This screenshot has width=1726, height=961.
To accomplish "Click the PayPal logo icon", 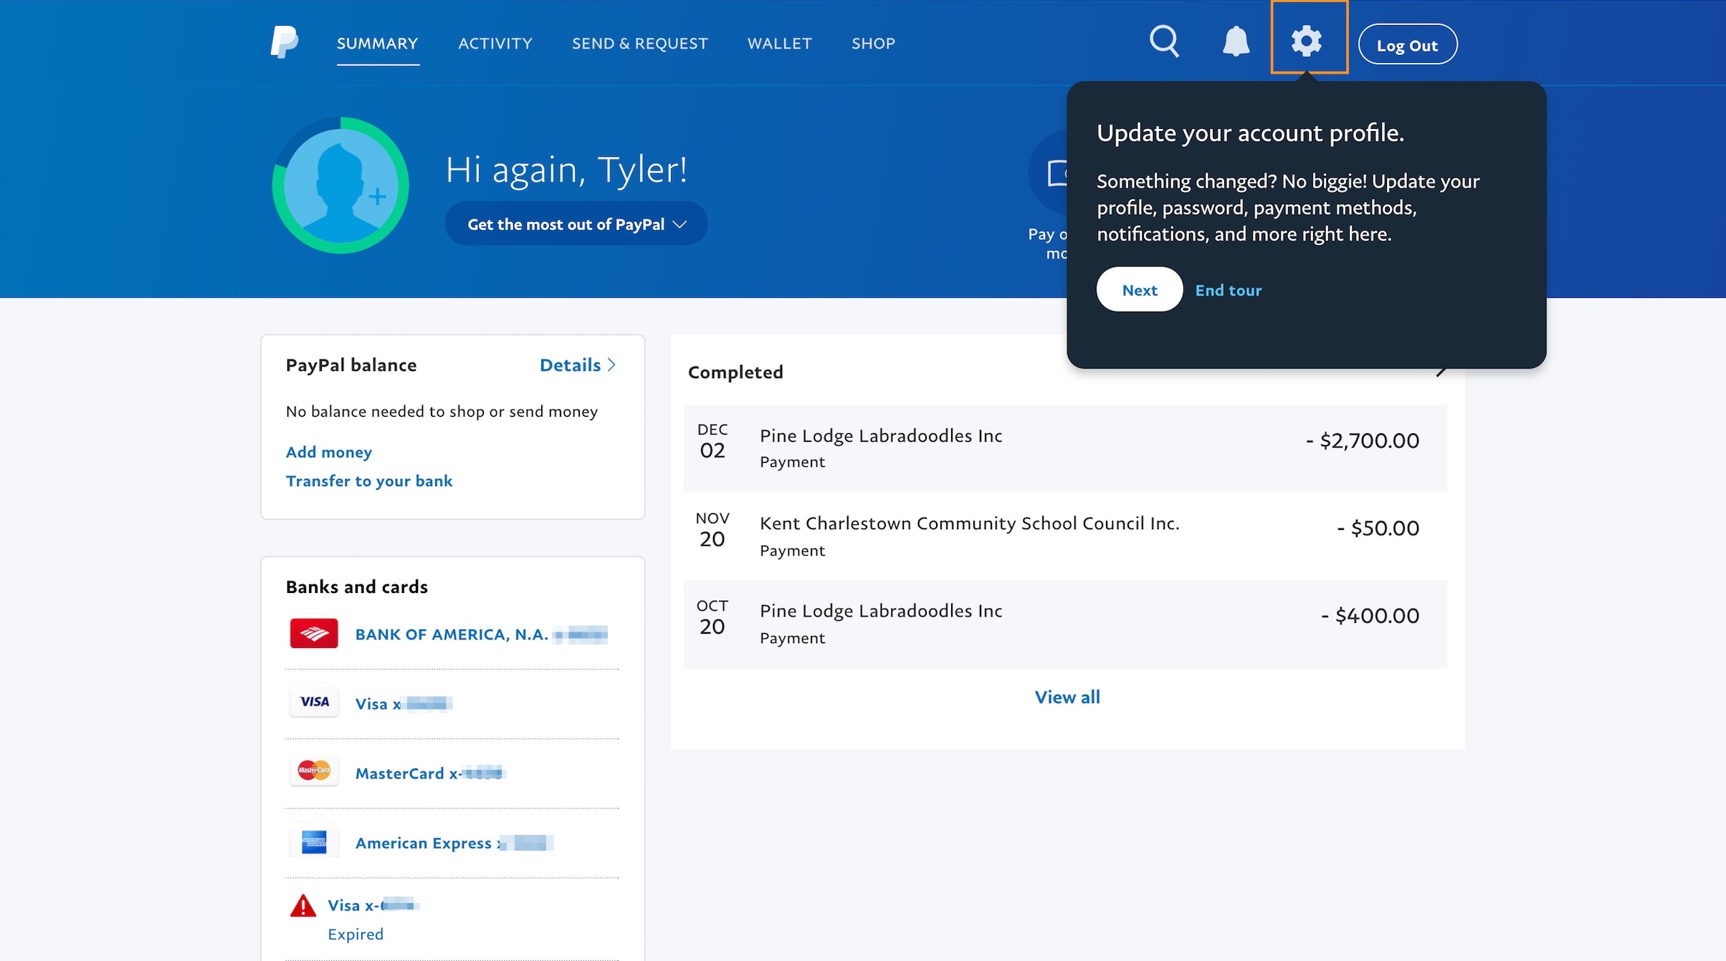I will point(285,43).
